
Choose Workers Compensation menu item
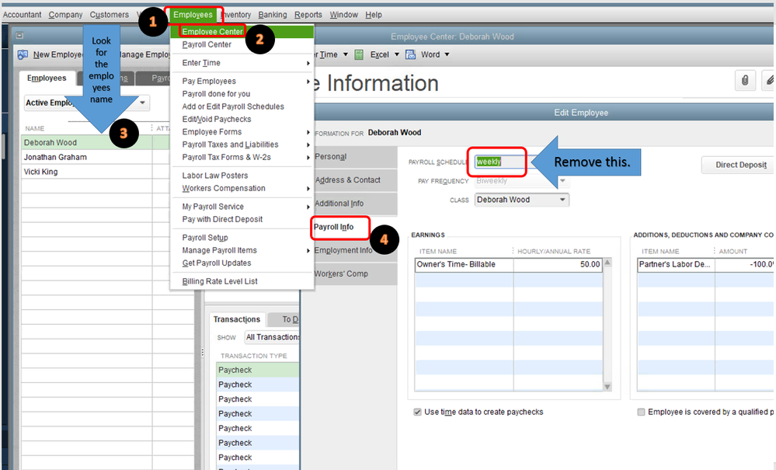click(x=223, y=189)
